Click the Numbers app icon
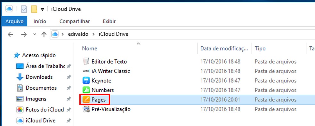This screenshot has width=315, height=126. tap(86, 90)
